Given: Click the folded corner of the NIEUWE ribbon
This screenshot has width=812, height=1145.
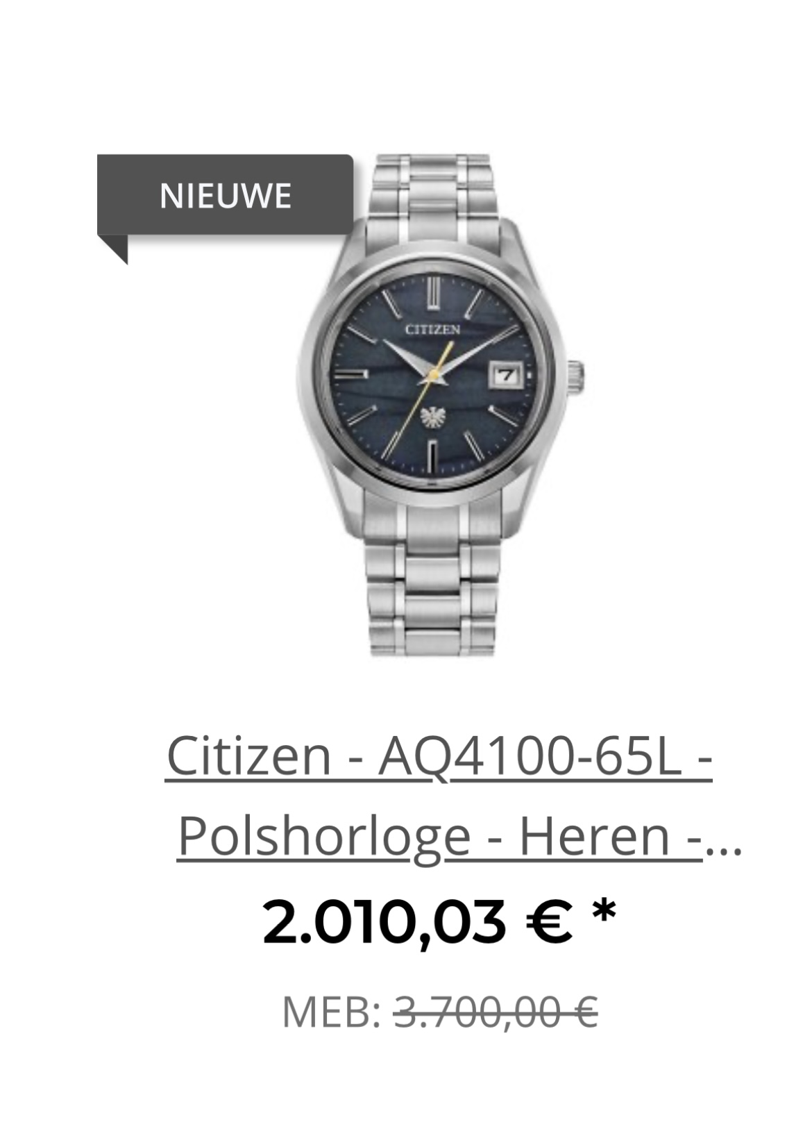Looking at the screenshot, I should 112,250.
